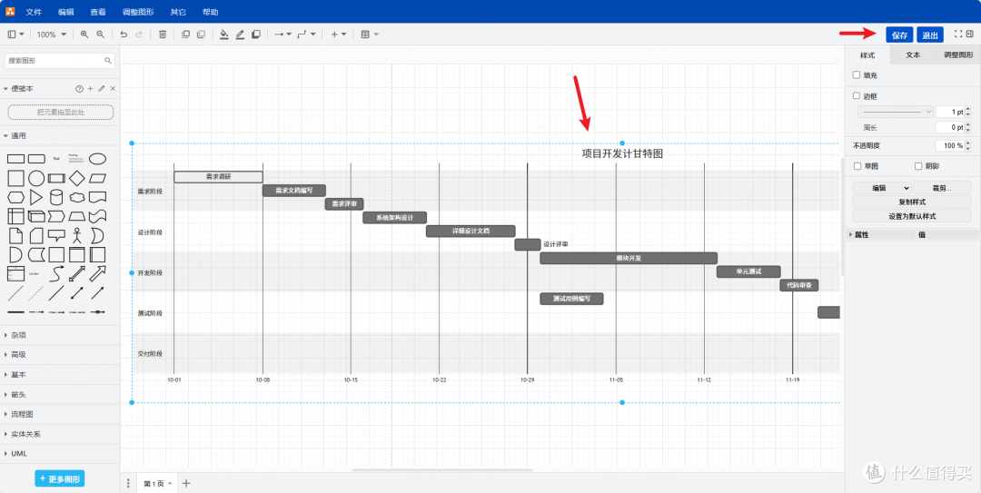Click the 退出 exit button
The height and width of the screenshot is (493, 981).
930,35
